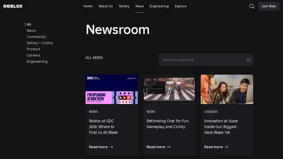Open Engineering in top navigation bar
This screenshot has height=159, width=283.
159,6
